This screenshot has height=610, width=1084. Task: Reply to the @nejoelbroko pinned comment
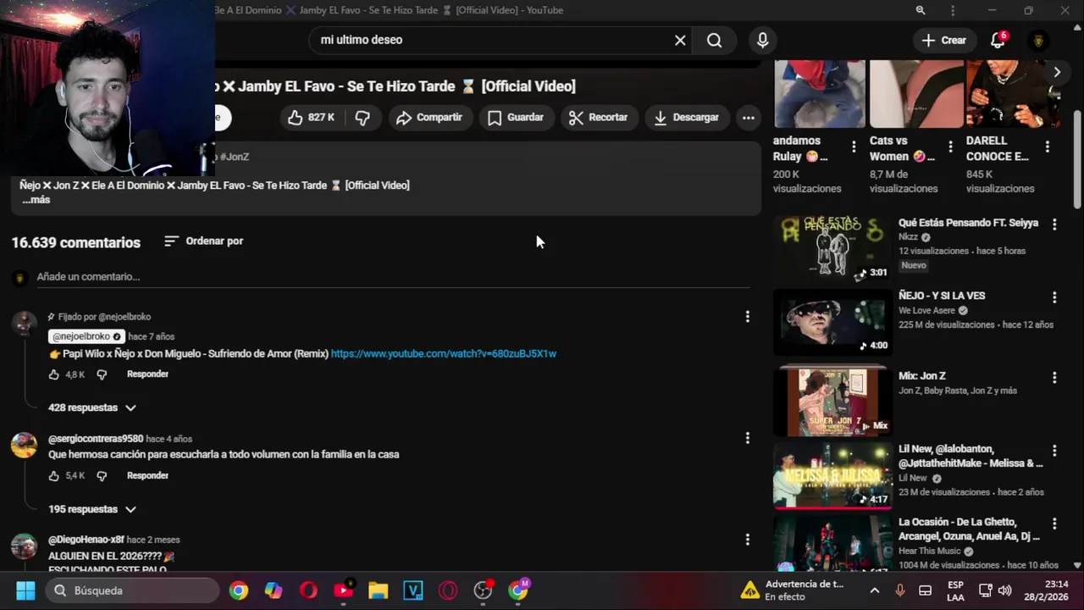click(x=147, y=374)
